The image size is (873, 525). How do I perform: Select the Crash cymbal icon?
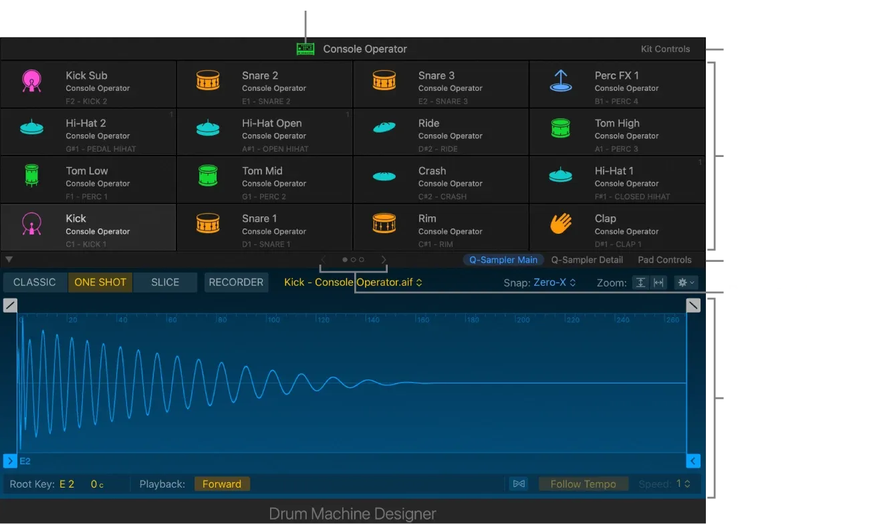384,176
